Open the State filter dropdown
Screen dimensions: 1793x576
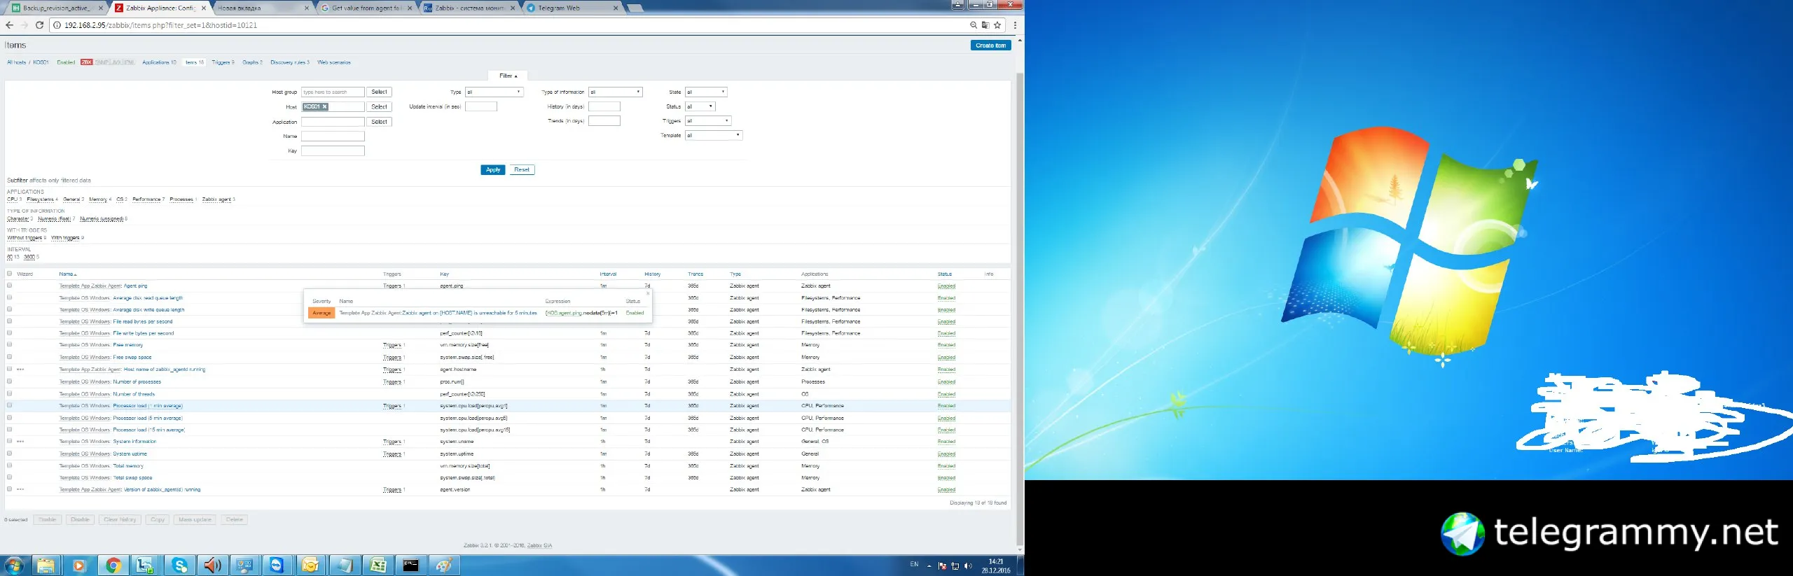click(706, 92)
